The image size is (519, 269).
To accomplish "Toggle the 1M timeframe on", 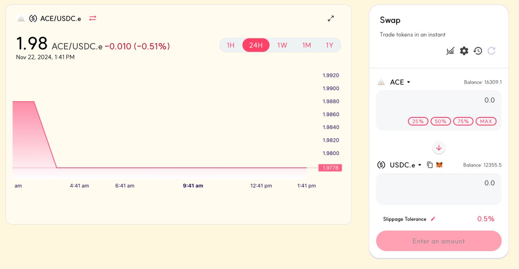I will tap(306, 45).
